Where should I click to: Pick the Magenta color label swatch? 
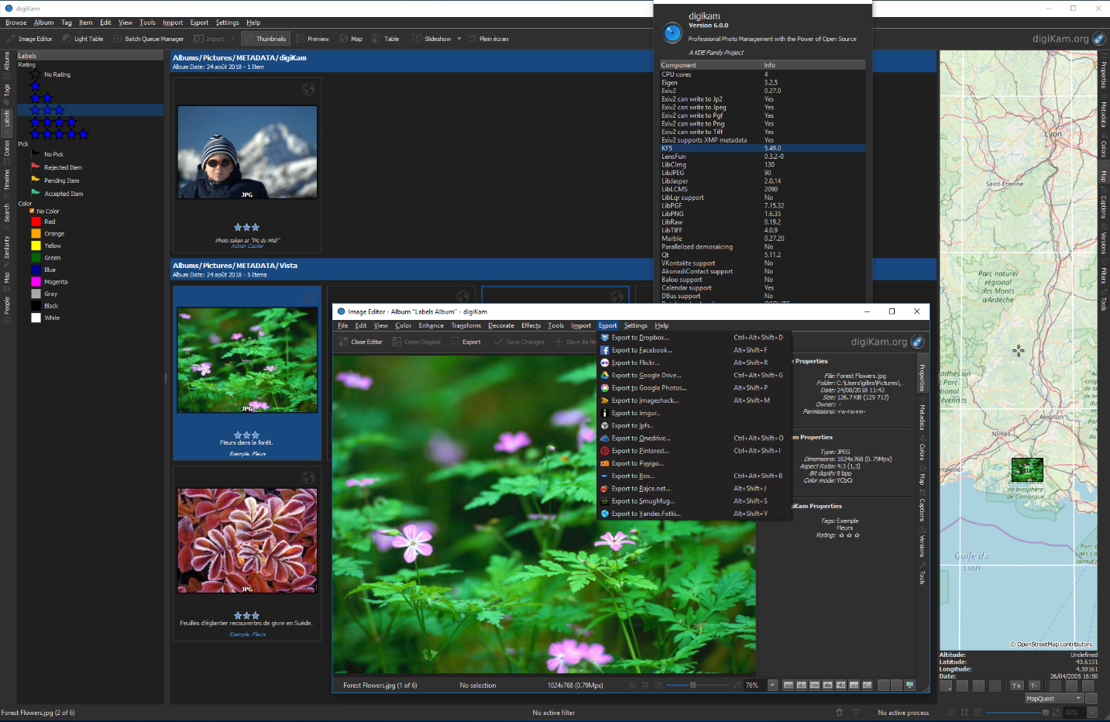[36, 282]
